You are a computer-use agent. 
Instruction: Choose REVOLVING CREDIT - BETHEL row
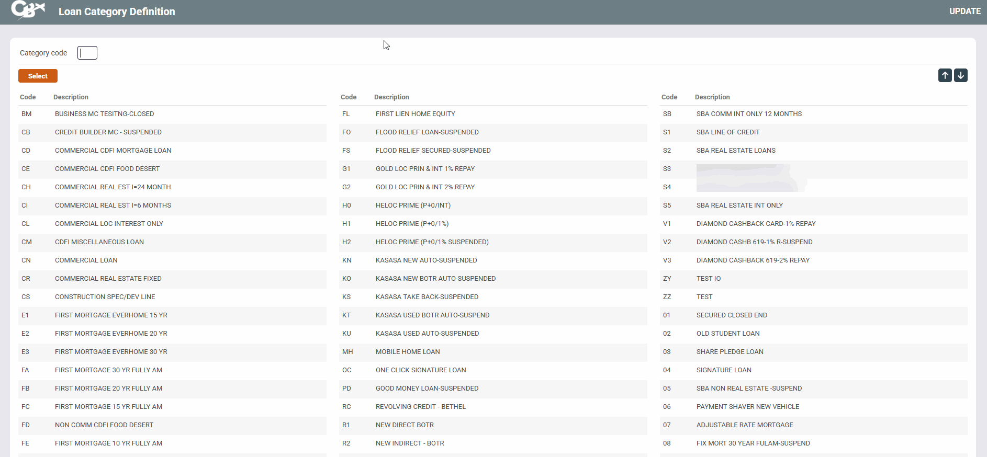coord(420,407)
